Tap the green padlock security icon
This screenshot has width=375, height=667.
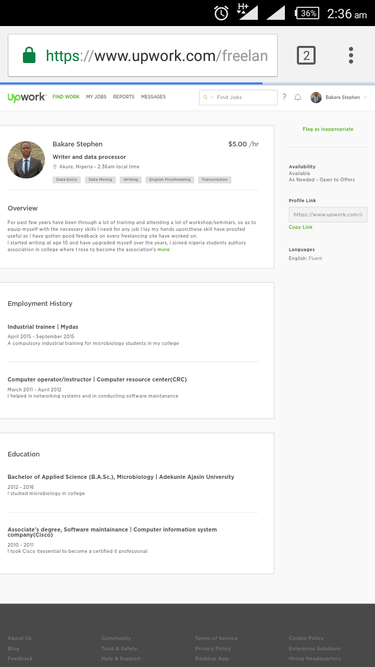click(29, 55)
